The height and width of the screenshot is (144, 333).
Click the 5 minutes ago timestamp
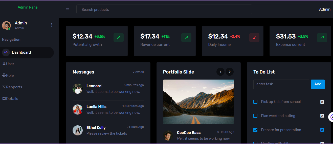(x=134, y=85)
